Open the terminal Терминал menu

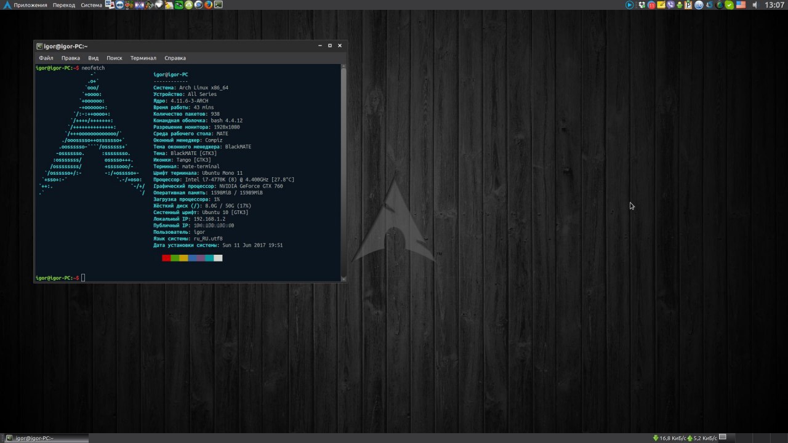point(143,58)
